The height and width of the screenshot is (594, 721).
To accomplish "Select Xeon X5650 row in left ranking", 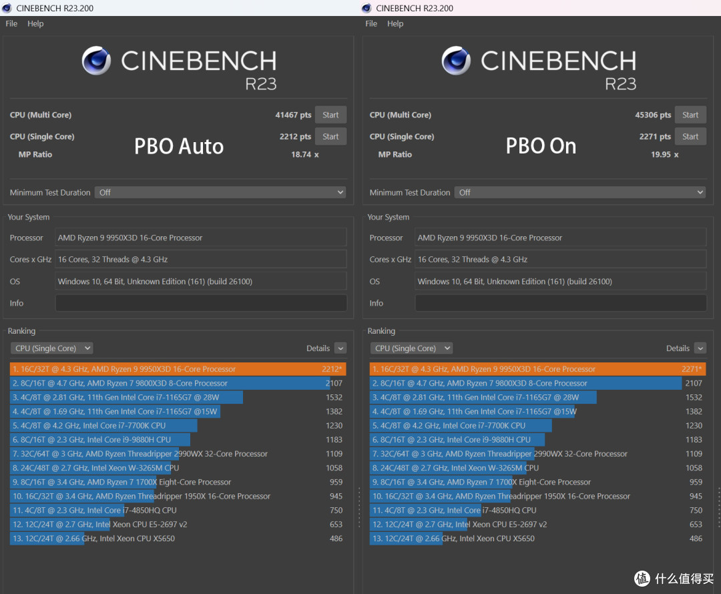I will 178,539.
